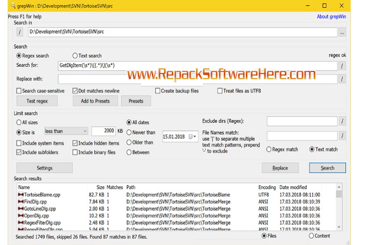
Task: Sort results by Matches column
Action: (x=115, y=187)
